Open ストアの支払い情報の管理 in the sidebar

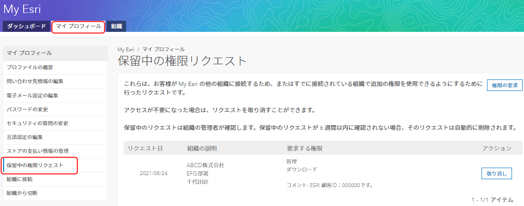point(55,151)
